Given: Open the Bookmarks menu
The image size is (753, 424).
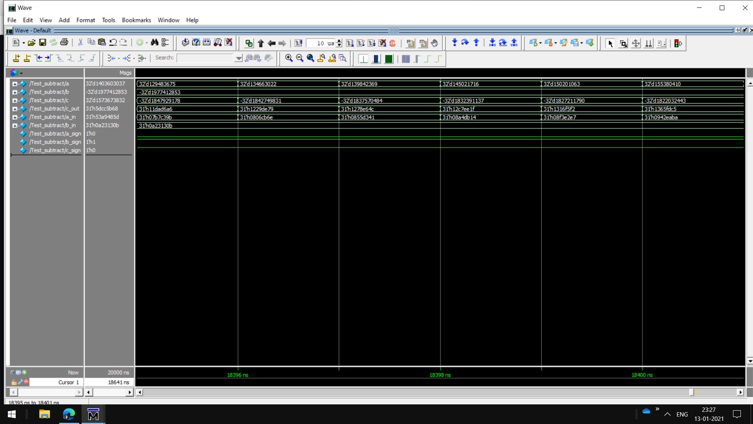Looking at the screenshot, I should point(136,20).
